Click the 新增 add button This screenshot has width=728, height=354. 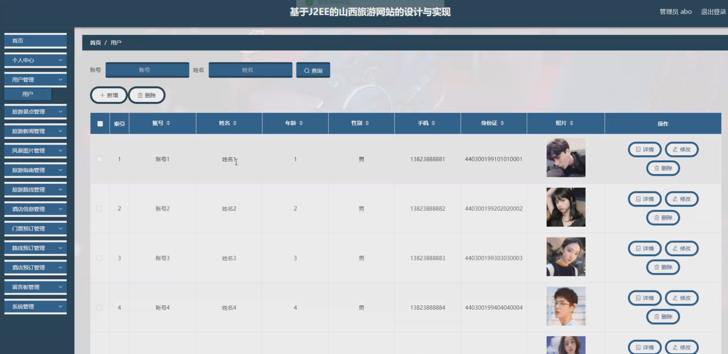(x=109, y=95)
